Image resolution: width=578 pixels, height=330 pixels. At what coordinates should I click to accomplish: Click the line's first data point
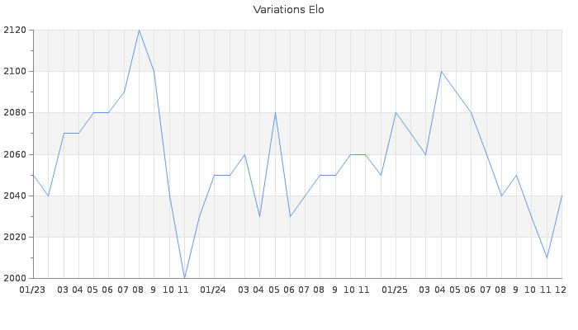(33, 175)
